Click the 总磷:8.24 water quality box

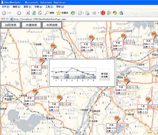pos(54,107)
